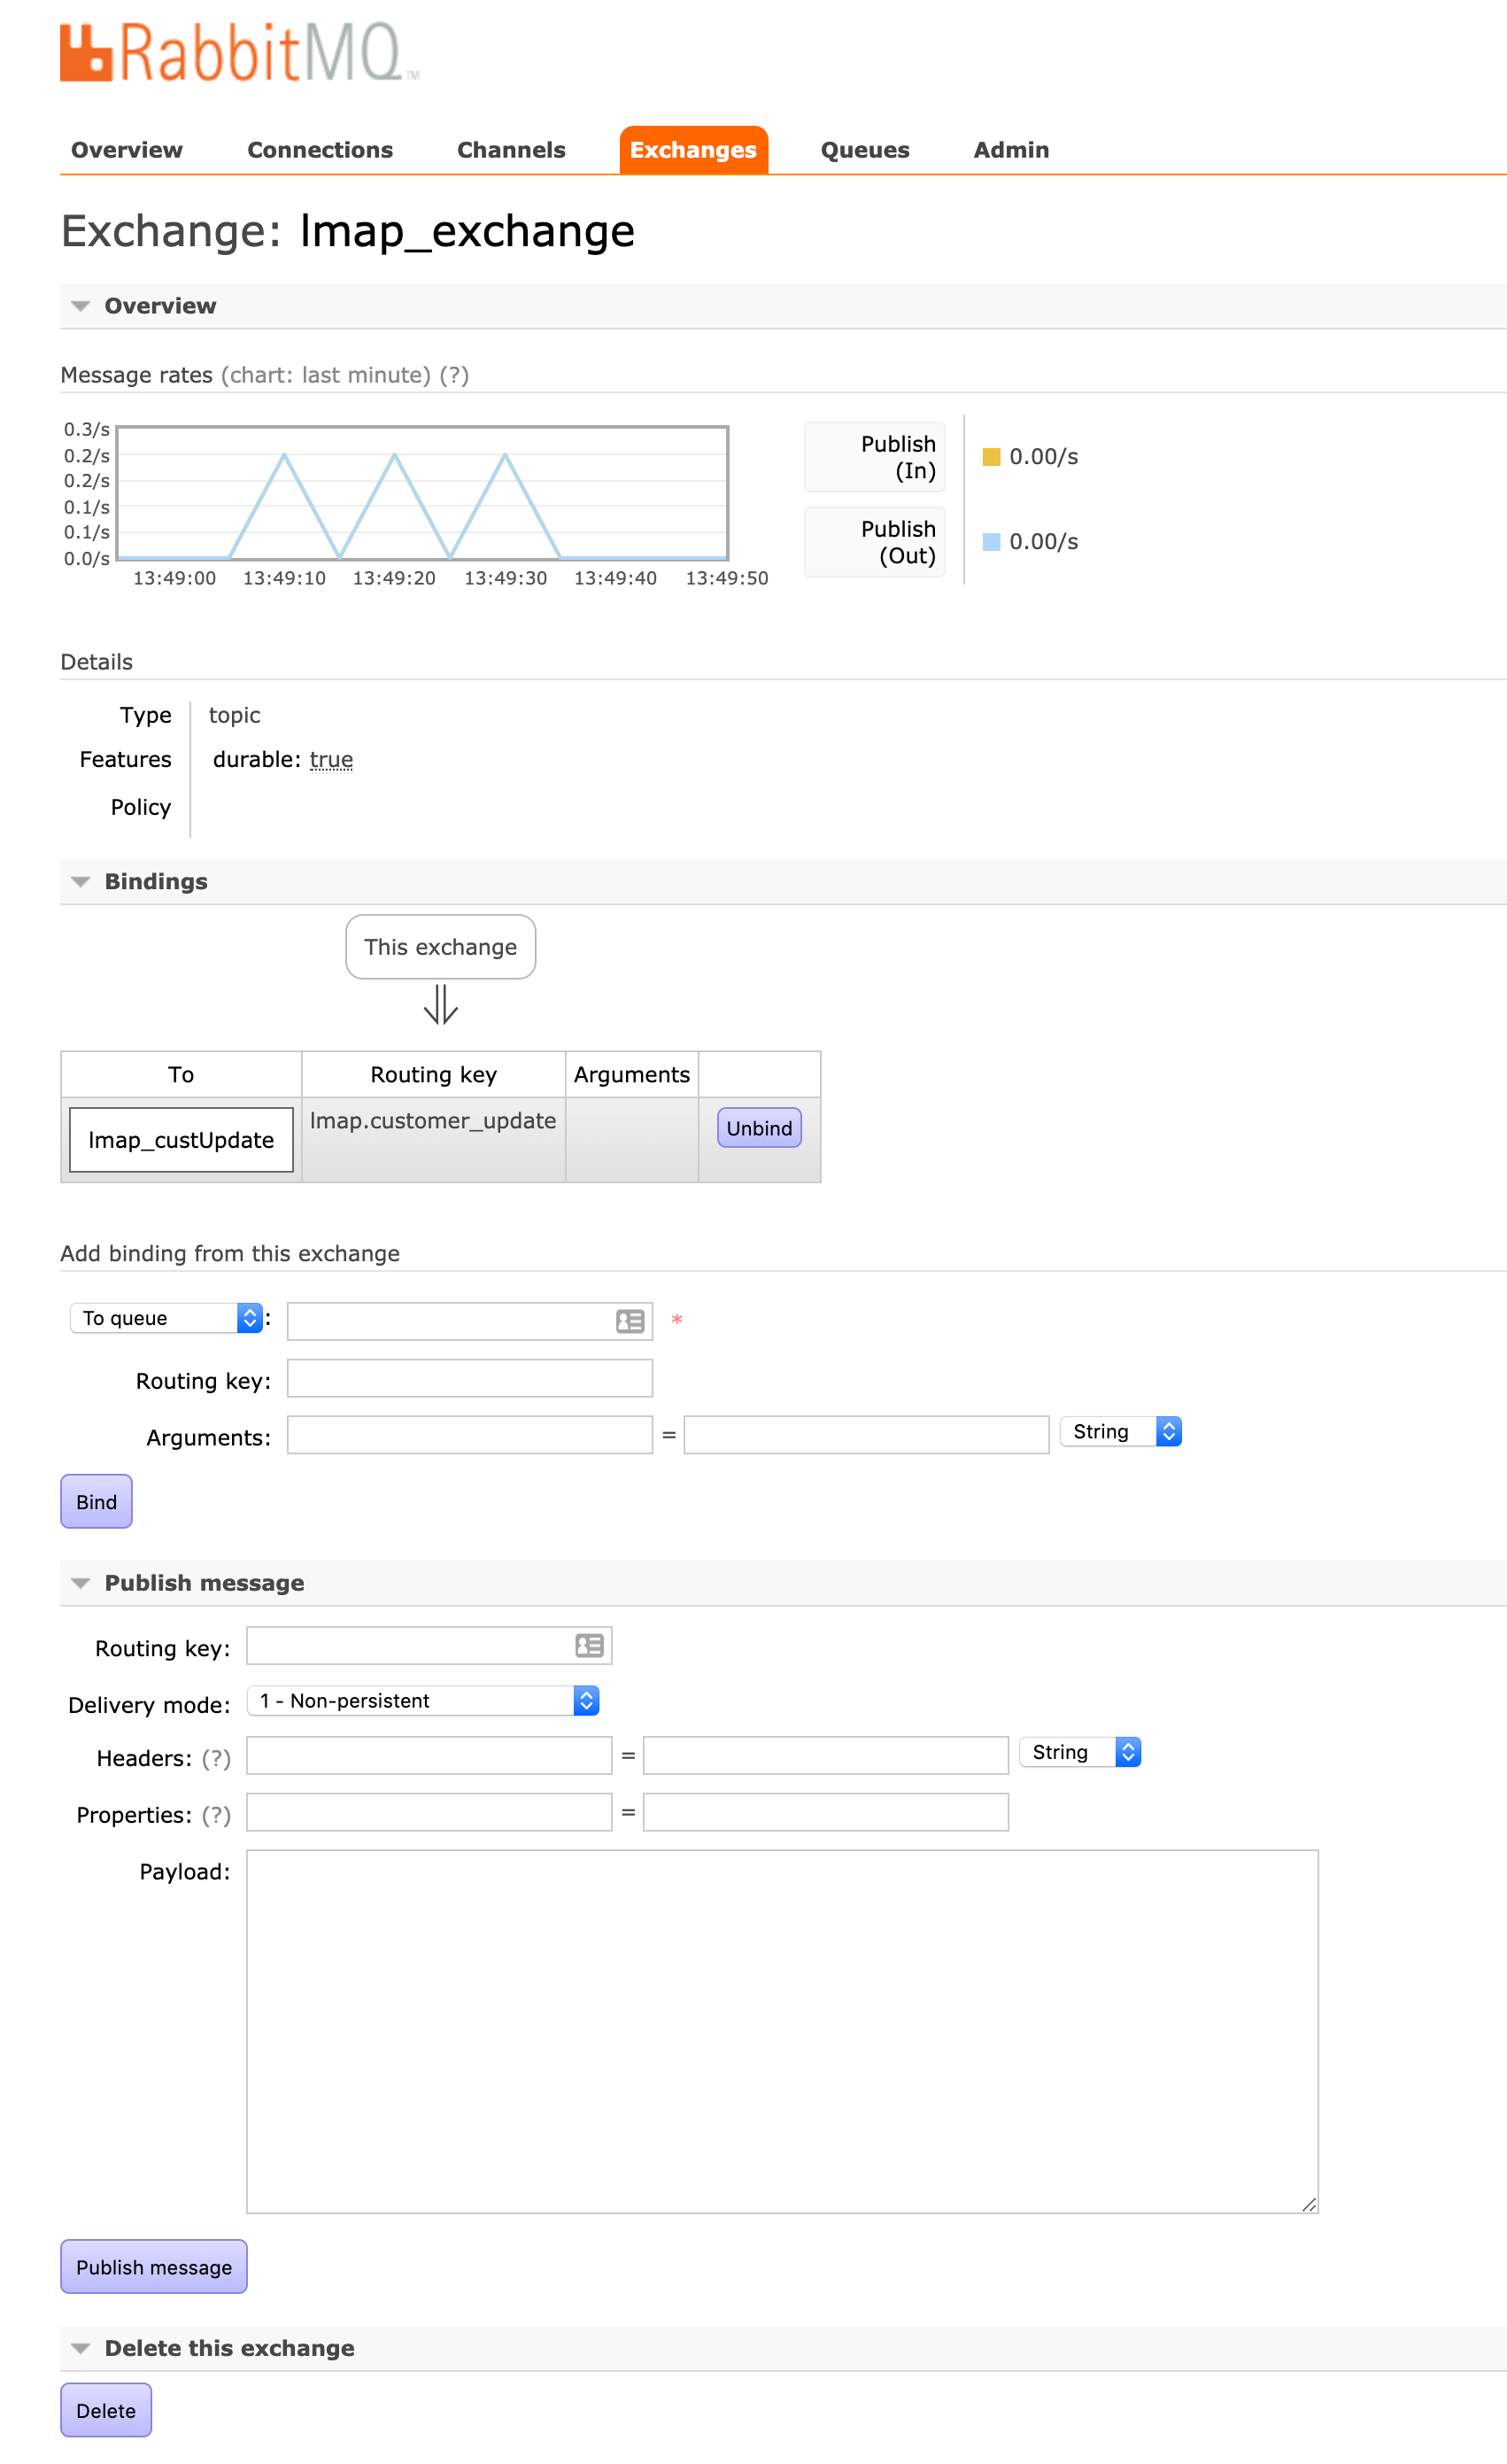Click autofill icon in publish Routing key field

(x=589, y=1645)
